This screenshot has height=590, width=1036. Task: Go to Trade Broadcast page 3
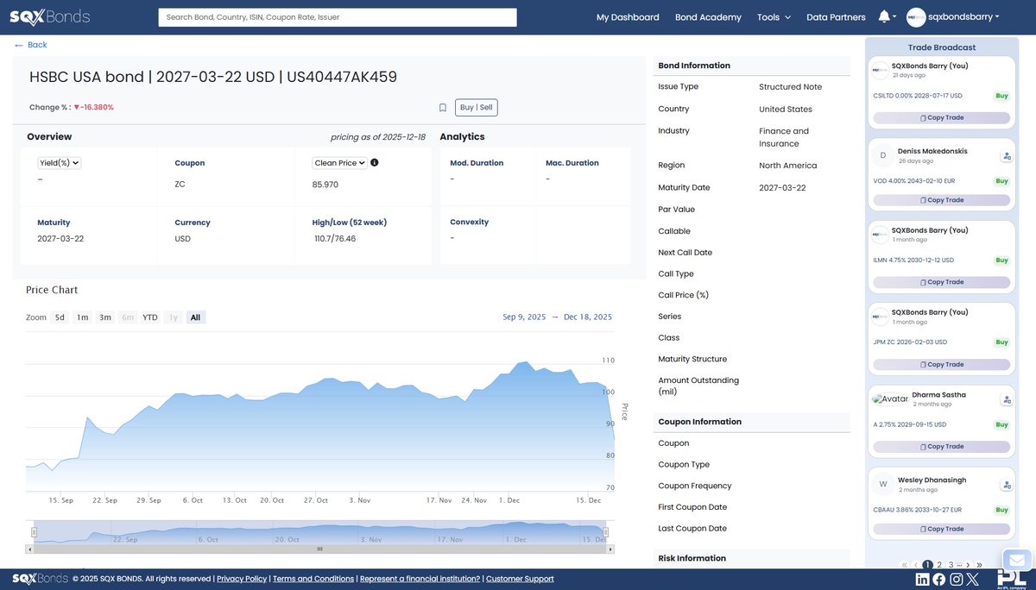tap(951, 565)
